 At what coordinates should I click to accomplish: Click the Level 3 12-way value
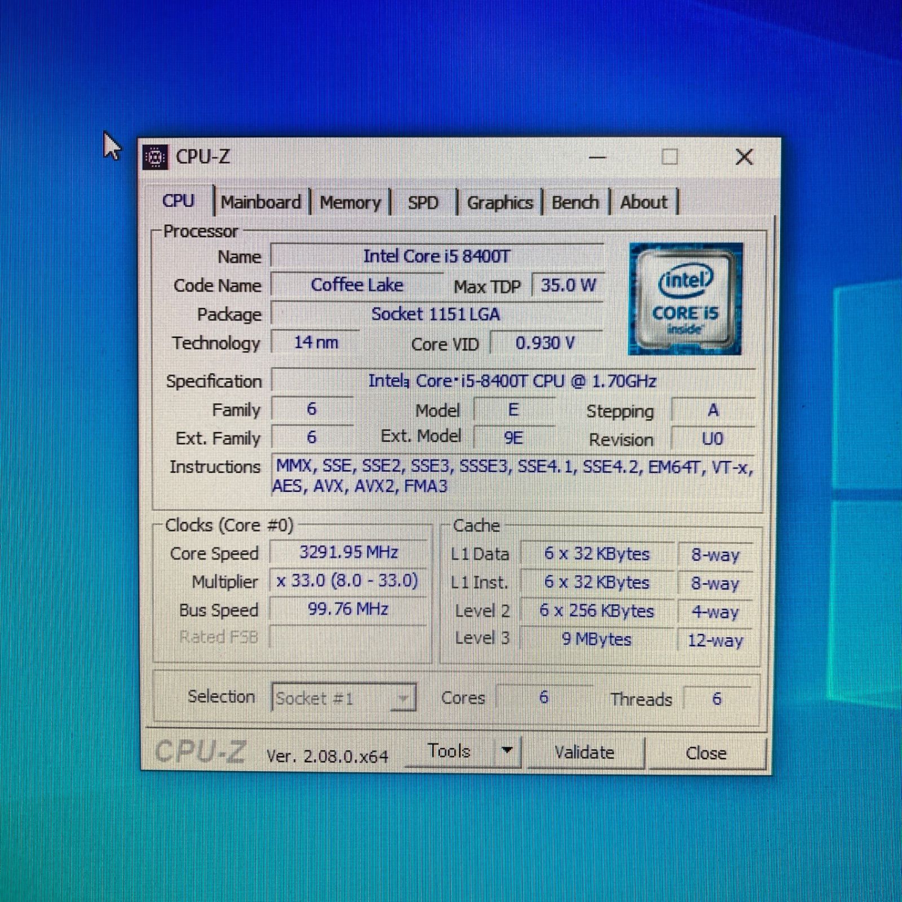tap(715, 640)
